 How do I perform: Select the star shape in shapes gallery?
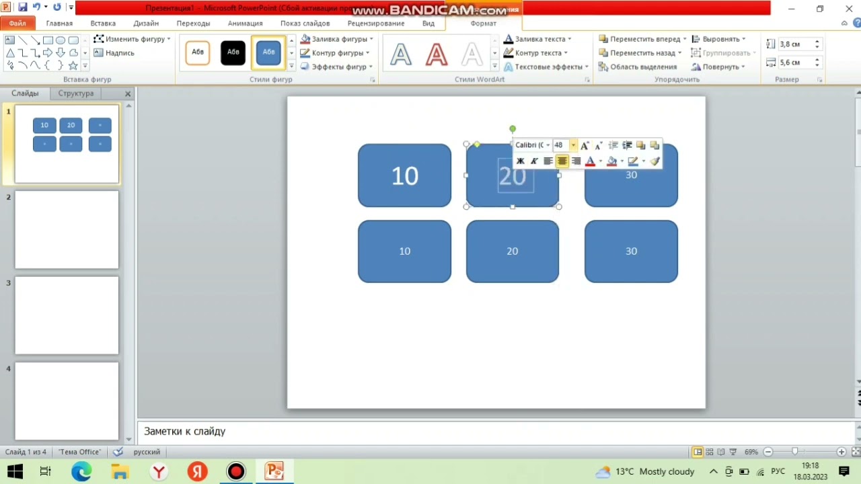pos(73,65)
